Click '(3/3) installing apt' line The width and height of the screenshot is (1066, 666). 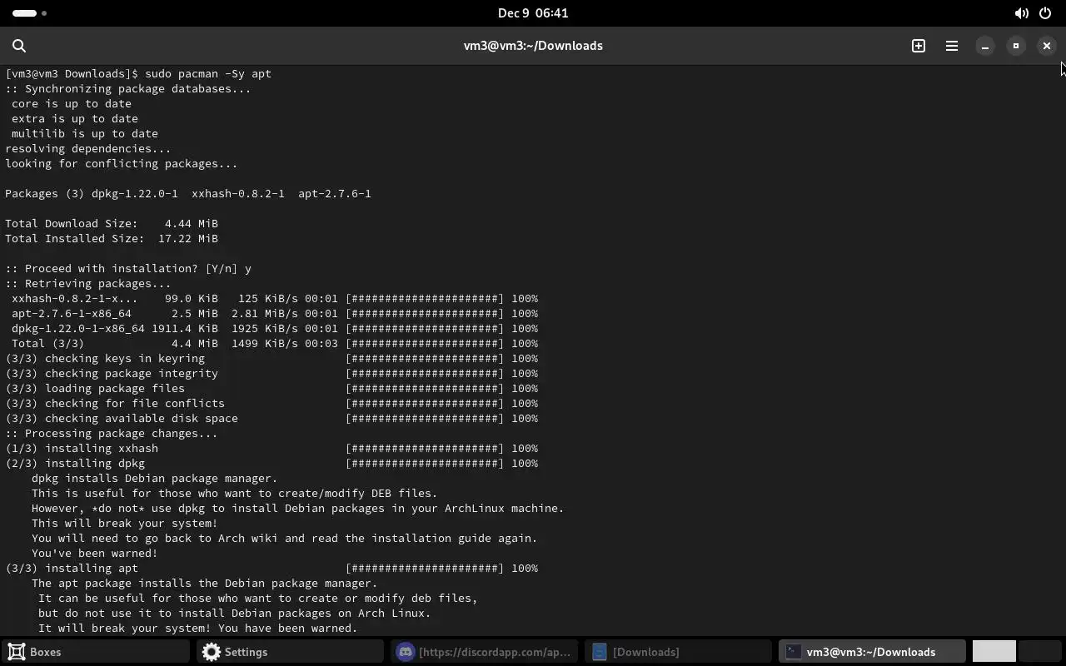[271, 568]
